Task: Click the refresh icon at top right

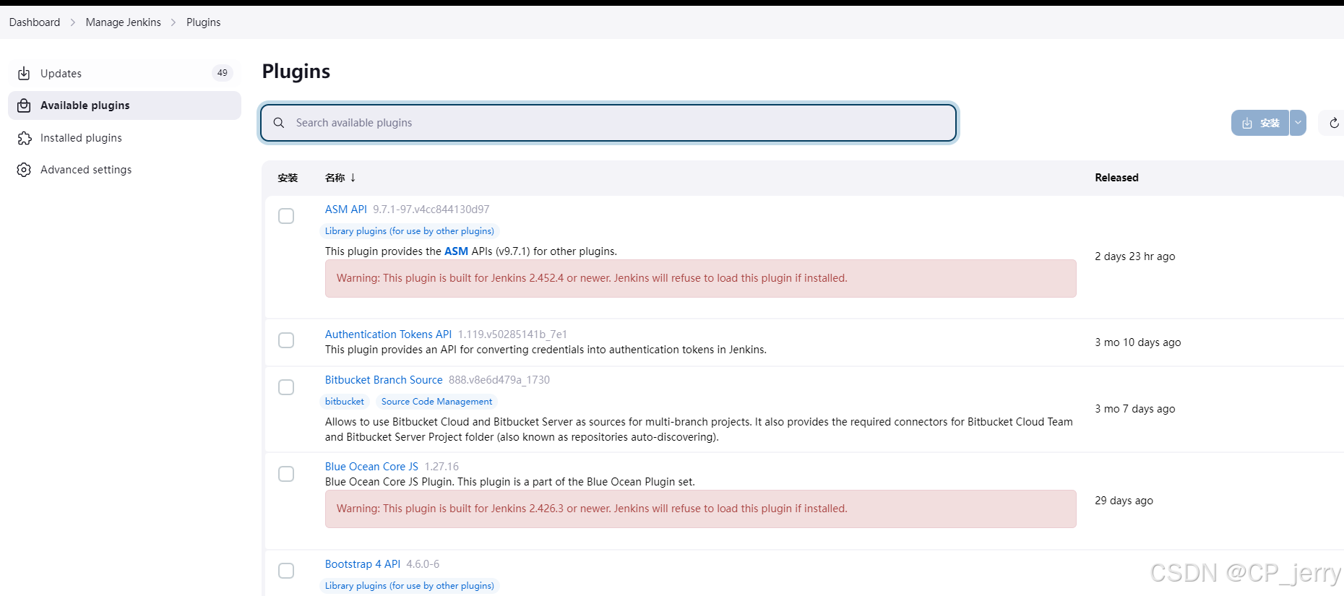Action: coord(1334,123)
